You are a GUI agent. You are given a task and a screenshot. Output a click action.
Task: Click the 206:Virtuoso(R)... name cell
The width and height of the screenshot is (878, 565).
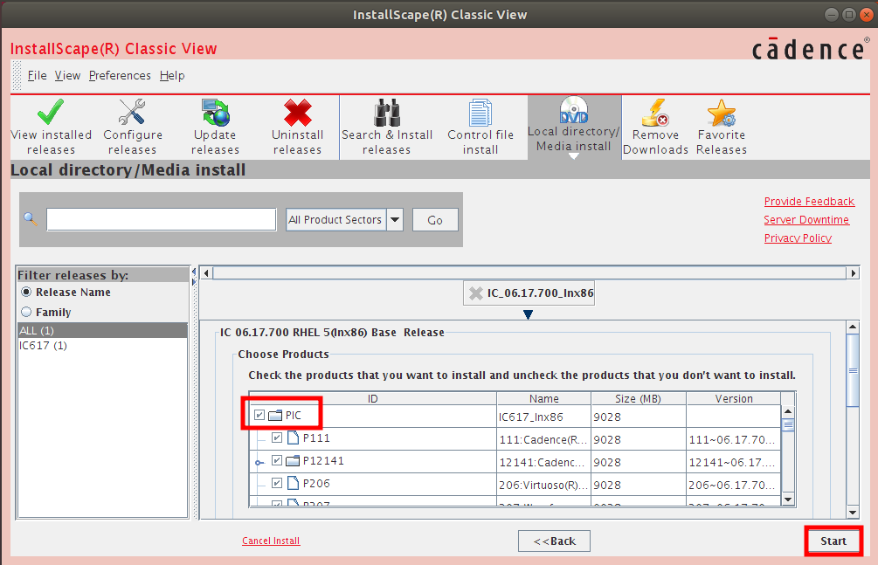coord(543,485)
